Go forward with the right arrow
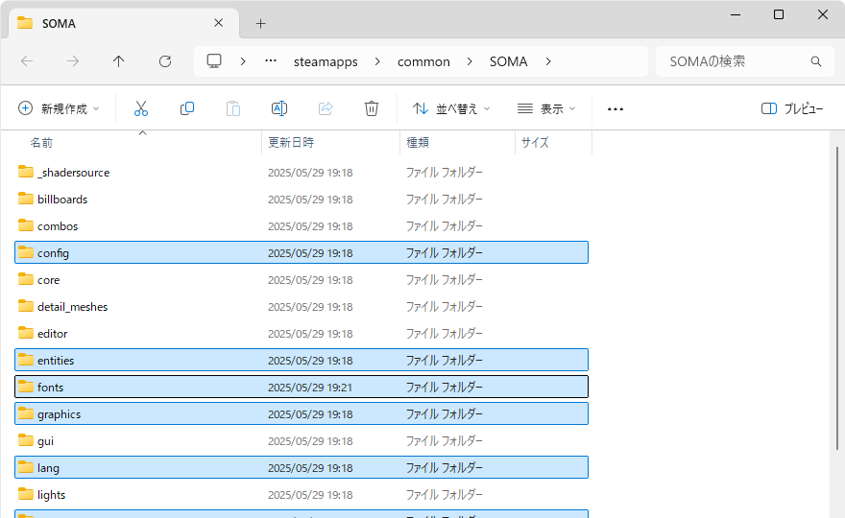Viewport: 845px width, 518px height. pos(73,61)
